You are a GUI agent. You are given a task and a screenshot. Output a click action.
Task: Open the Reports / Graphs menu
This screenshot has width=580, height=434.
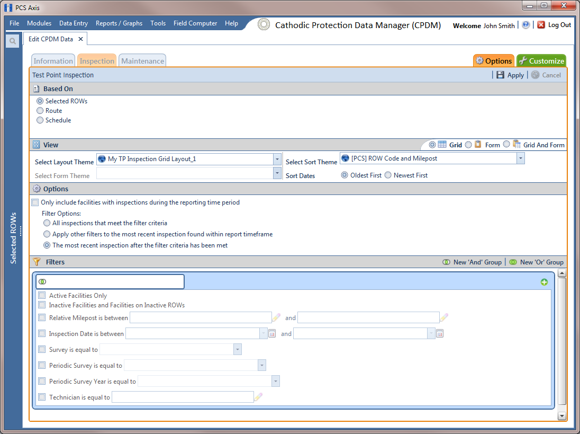(x=119, y=23)
